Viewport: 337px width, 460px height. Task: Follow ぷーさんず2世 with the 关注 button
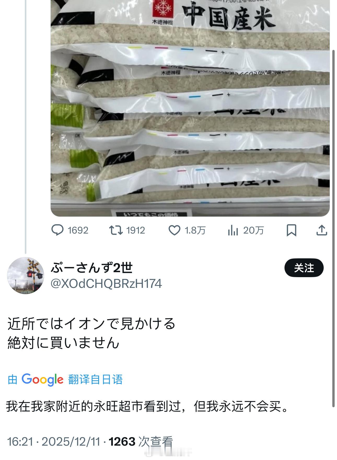304,268
